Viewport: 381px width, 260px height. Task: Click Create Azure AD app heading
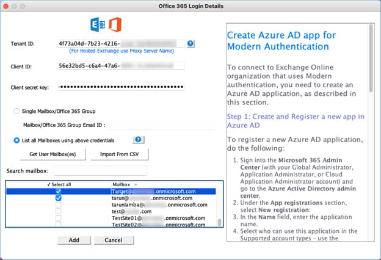(x=281, y=40)
